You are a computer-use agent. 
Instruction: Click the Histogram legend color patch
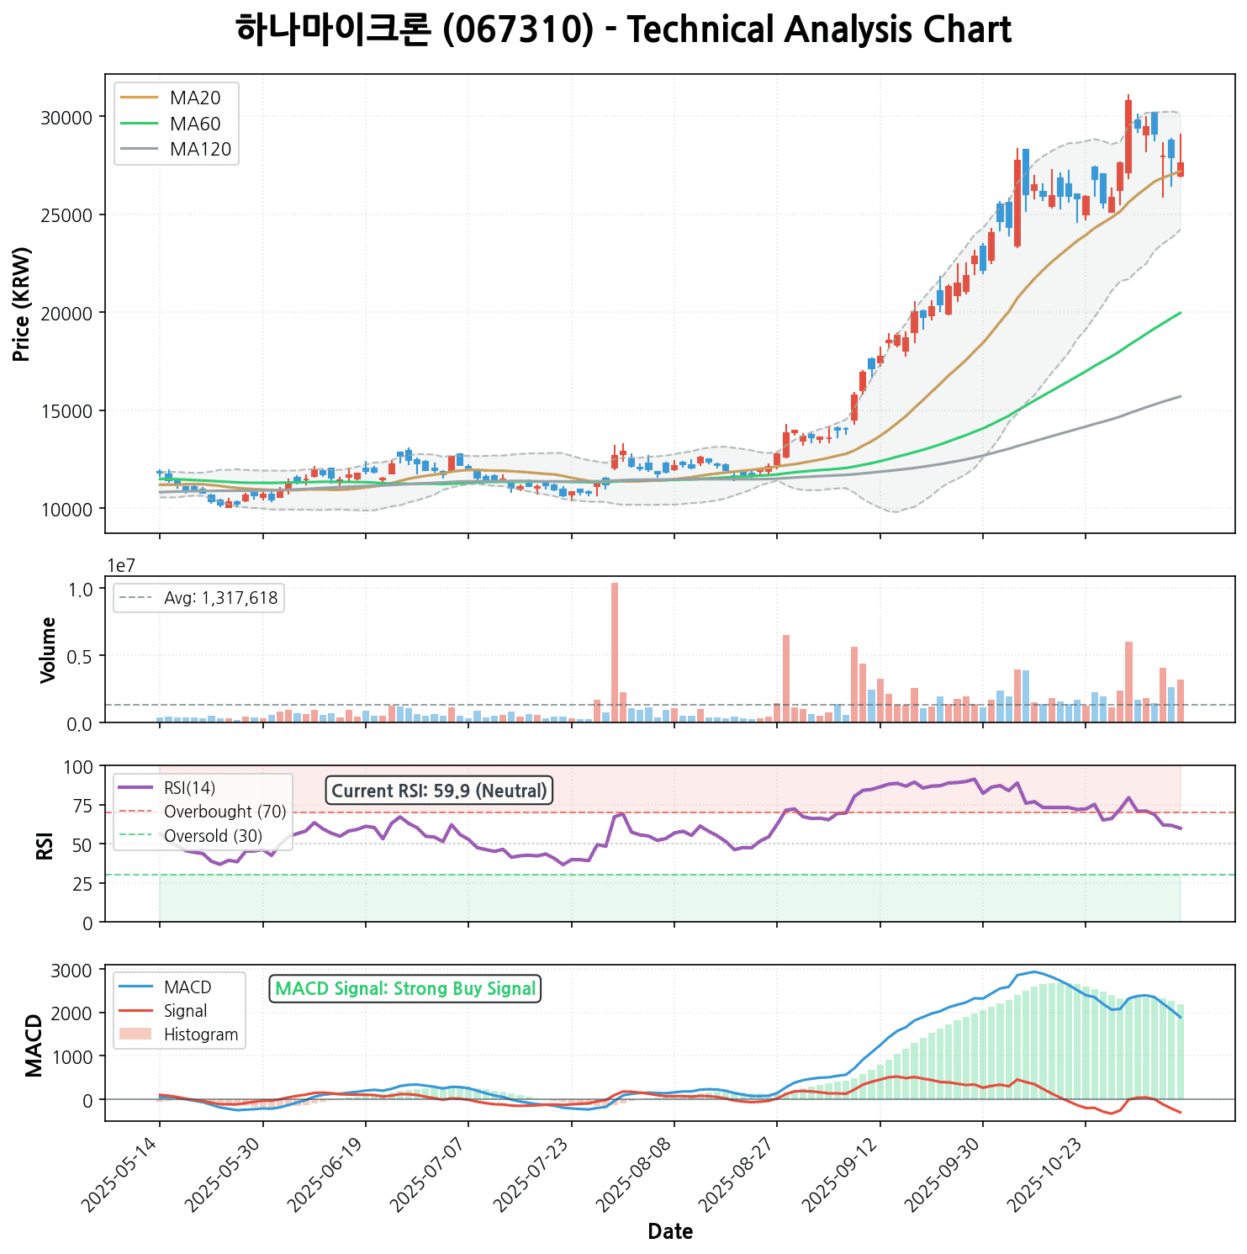coord(135,1034)
